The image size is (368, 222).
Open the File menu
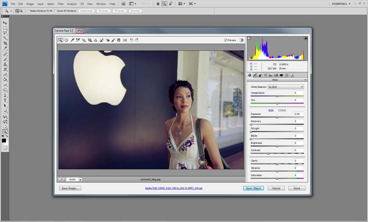click(x=13, y=4)
